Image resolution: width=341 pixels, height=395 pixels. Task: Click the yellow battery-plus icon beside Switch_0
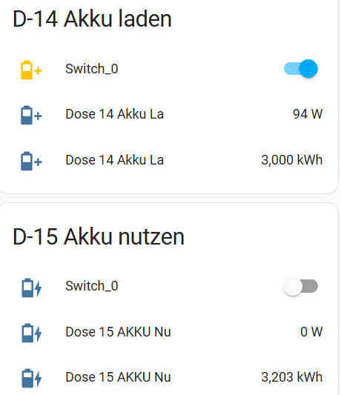click(31, 70)
